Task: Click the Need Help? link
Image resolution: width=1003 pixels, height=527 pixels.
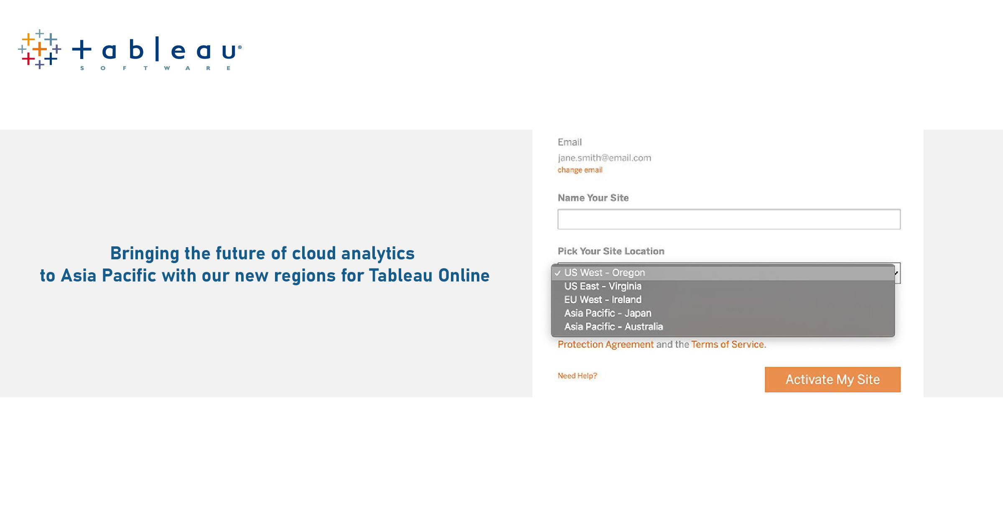Action: (x=577, y=376)
